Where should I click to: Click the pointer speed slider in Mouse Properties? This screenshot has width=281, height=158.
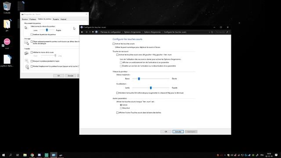[47, 30]
